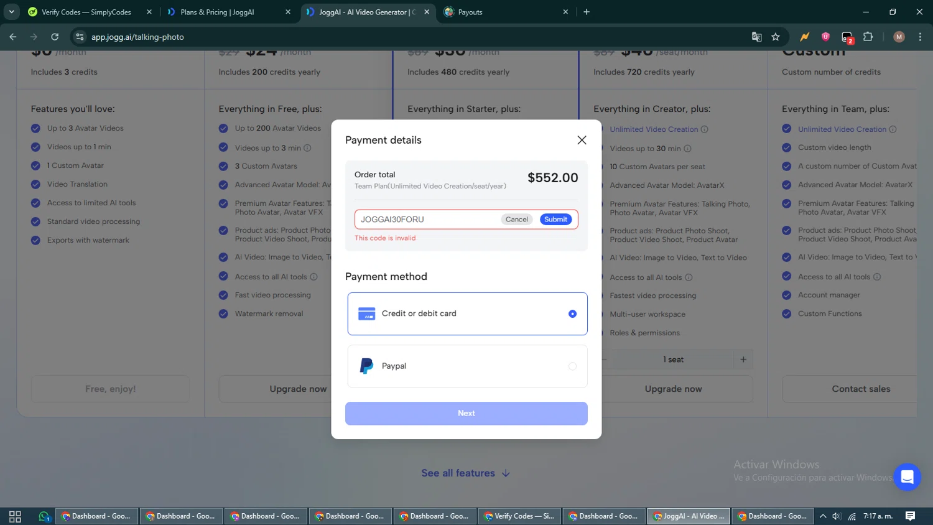
Task: Close the Payouts tab
Action: (x=565, y=12)
